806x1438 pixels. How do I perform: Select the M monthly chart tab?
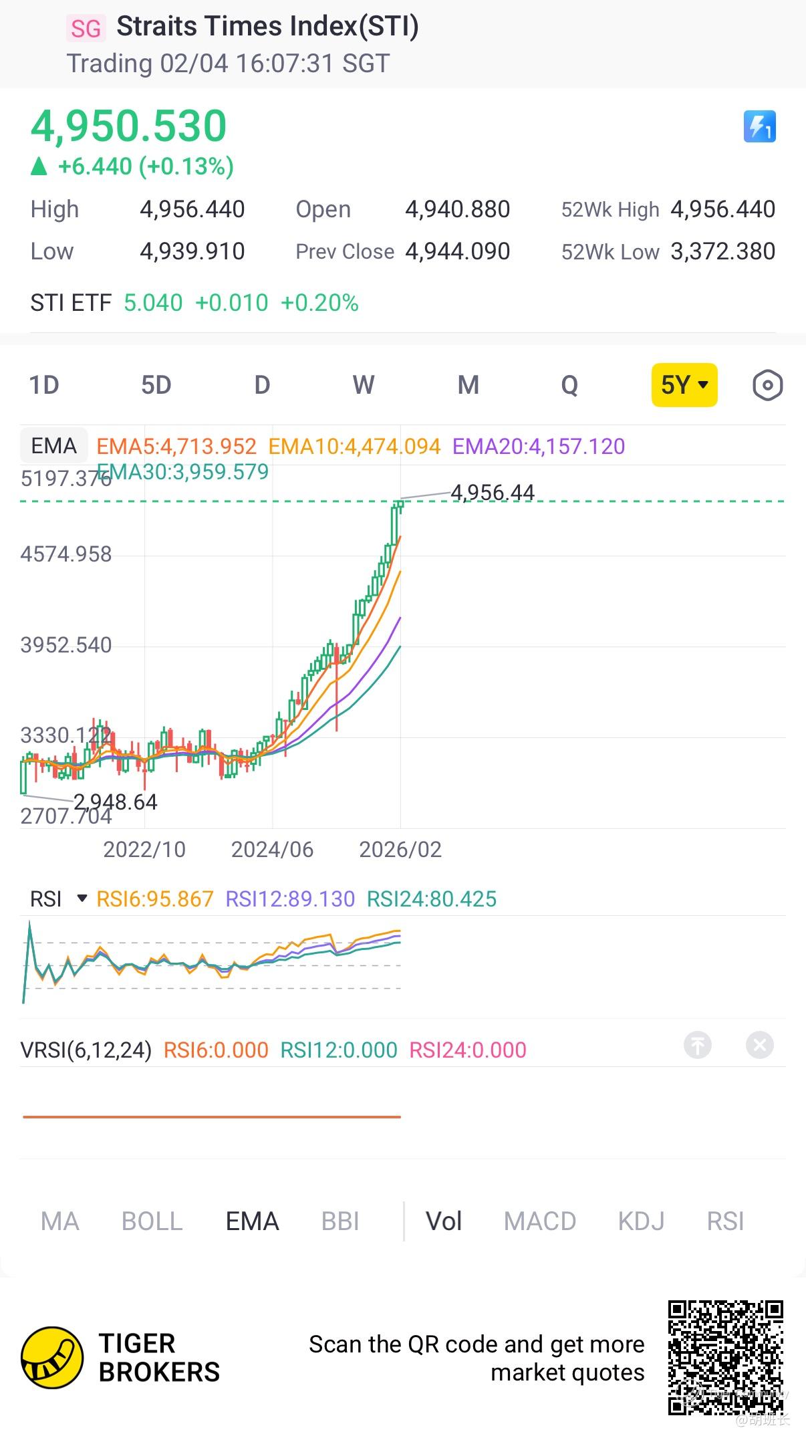[x=468, y=385]
